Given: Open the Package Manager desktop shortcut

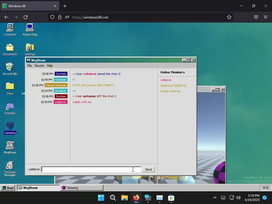Looking at the screenshot, I should pos(10,169).
